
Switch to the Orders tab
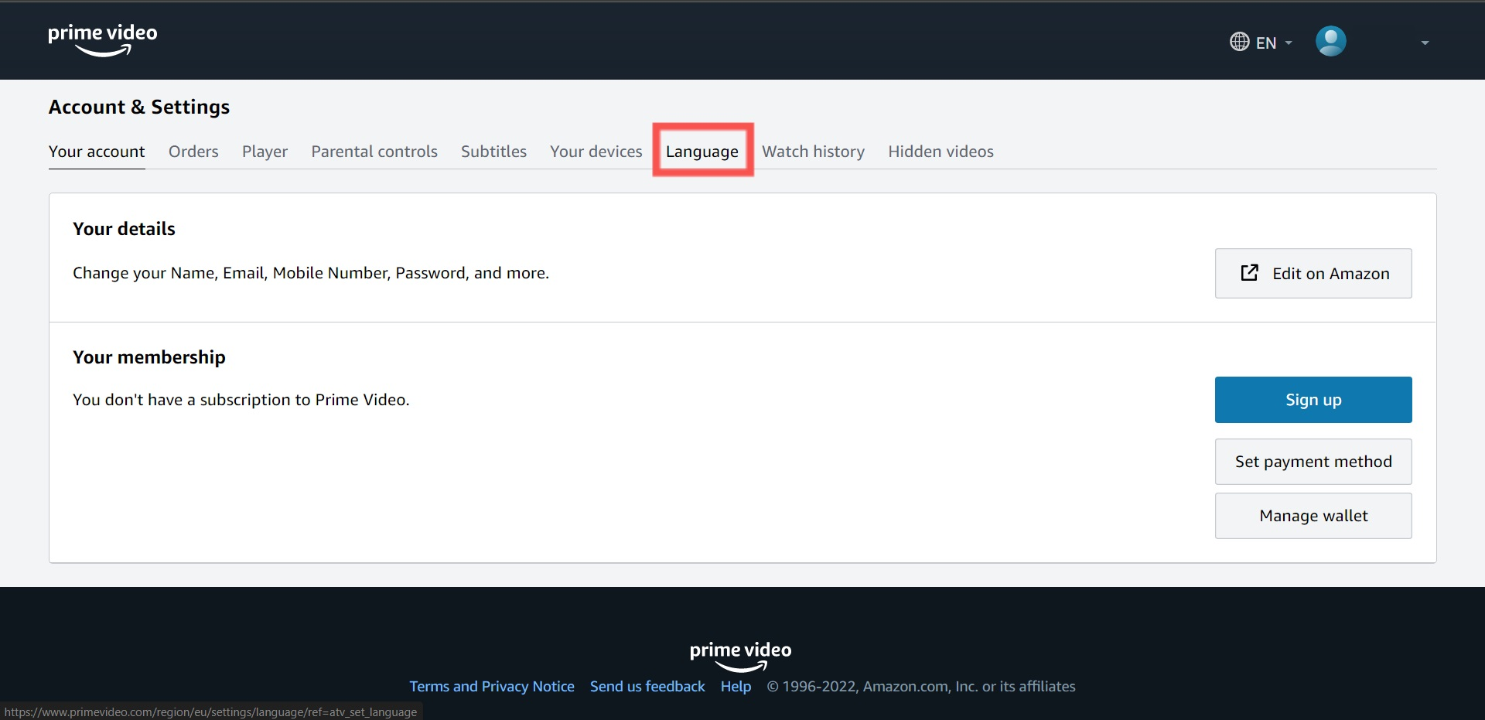pyautogui.click(x=193, y=152)
